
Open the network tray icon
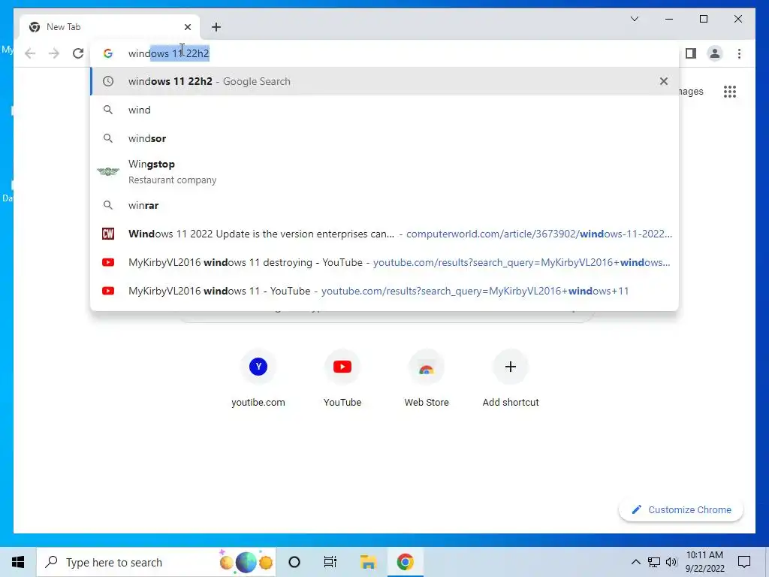coord(654,562)
